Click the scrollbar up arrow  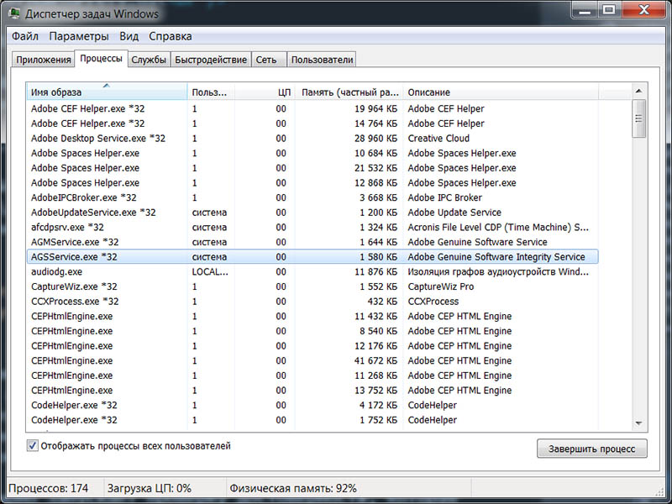(x=638, y=91)
